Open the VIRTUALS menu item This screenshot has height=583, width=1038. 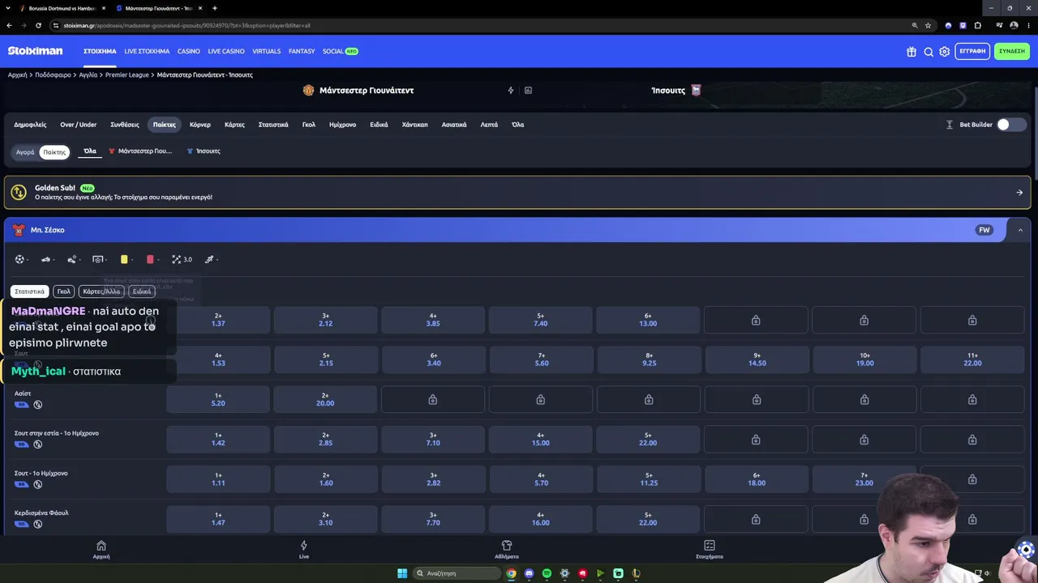[x=267, y=52]
